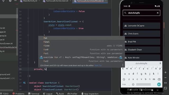This screenshot has width=169, height=95.
Task: Tap the 'g' keyboard key
Action: (x=141, y=74)
